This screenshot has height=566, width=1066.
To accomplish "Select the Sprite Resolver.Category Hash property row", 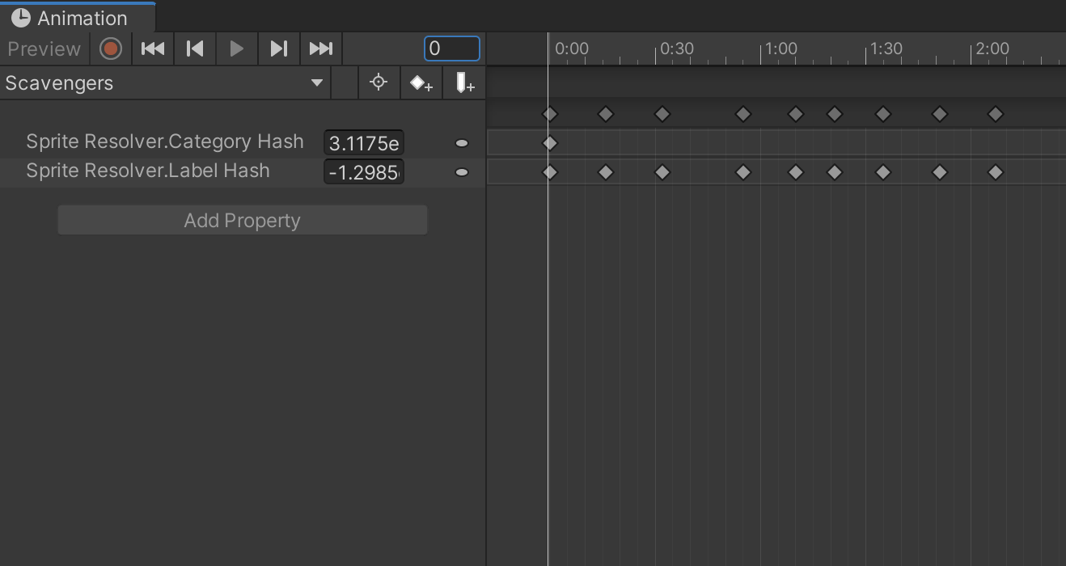I will click(243, 142).
